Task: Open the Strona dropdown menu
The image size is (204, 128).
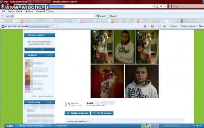Action: pos(175,26)
